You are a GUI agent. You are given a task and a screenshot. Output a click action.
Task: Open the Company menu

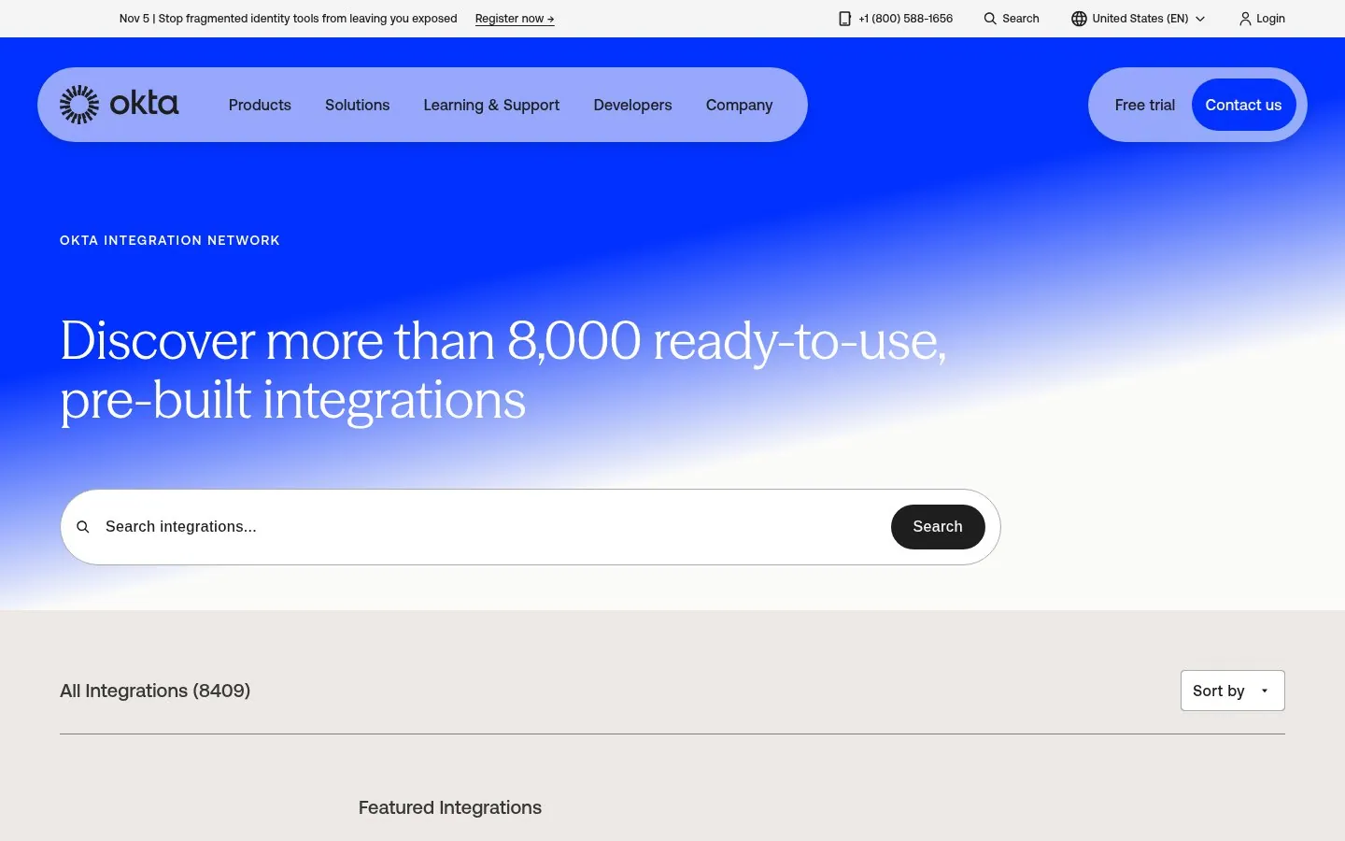pyautogui.click(x=739, y=105)
